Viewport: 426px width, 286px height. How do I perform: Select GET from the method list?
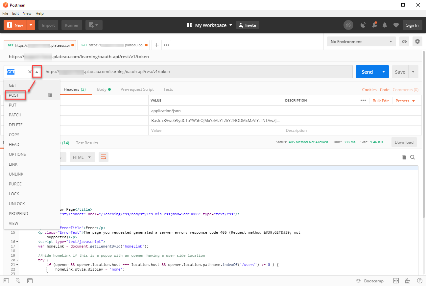tap(32, 85)
